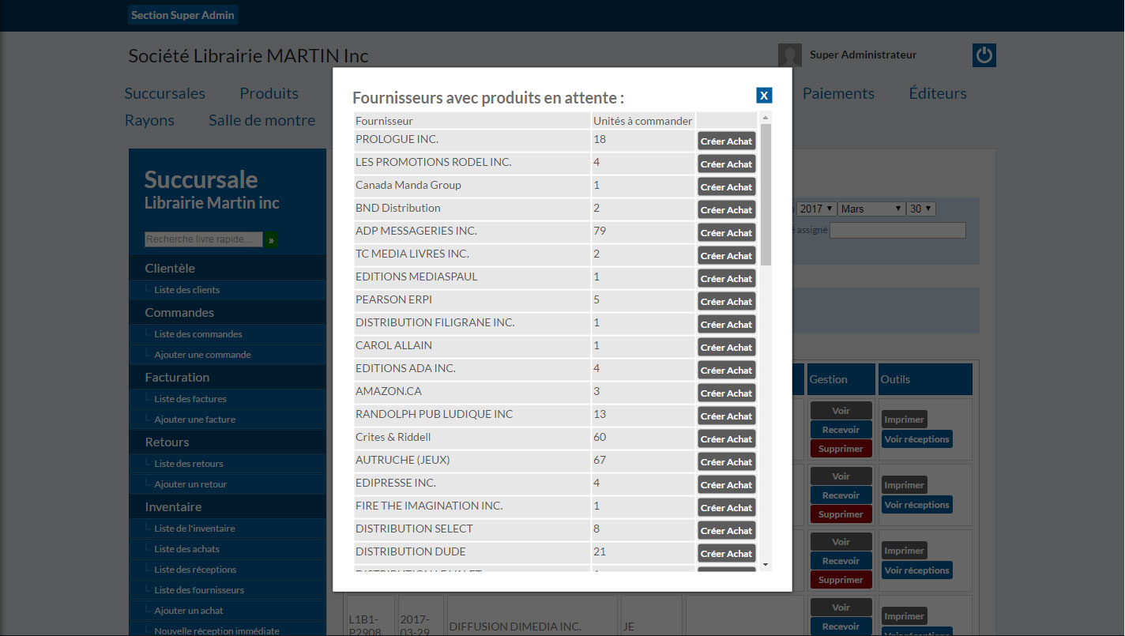Open Liste des fournisseurs link
This screenshot has width=1125, height=636.
pyautogui.click(x=199, y=590)
